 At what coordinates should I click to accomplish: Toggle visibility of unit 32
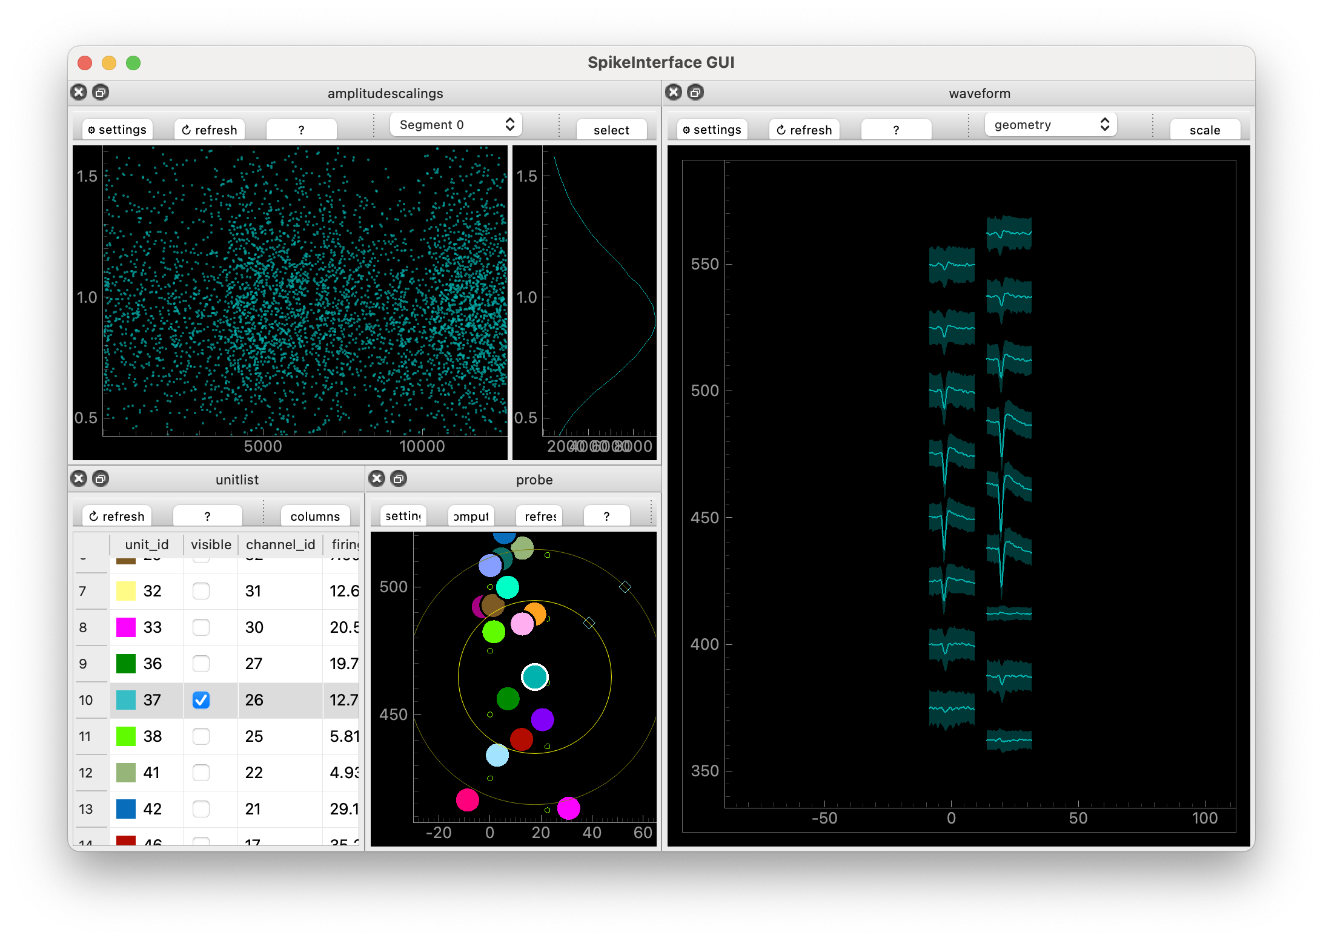(201, 591)
